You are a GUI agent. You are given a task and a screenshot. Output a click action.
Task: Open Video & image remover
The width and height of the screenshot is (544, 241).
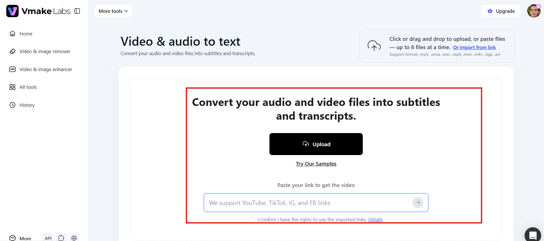pyautogui.click(x=40, y=51)
